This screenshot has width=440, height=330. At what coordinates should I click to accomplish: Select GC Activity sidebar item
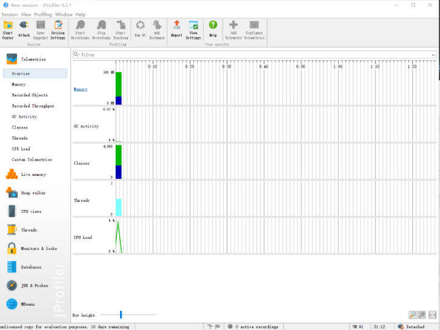(x=24, y=116)
